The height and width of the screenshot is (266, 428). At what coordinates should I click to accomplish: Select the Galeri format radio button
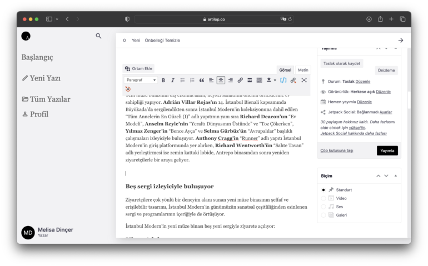pos(324,215)
